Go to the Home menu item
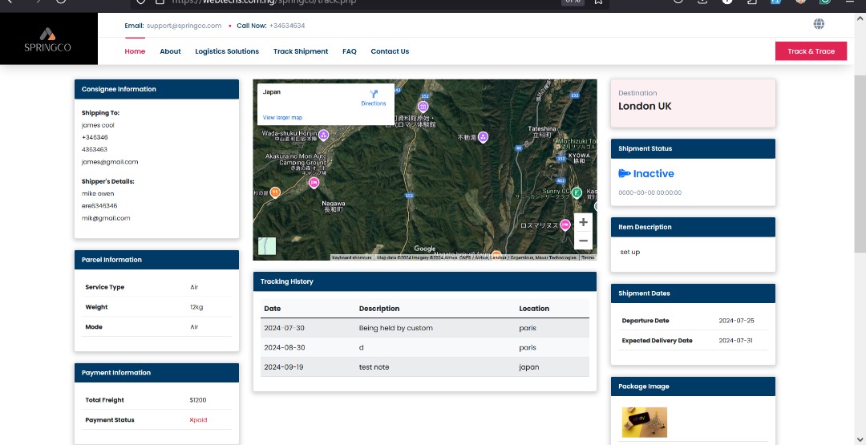The height and width of the screenshot is (445, 866). coord(135,51)
